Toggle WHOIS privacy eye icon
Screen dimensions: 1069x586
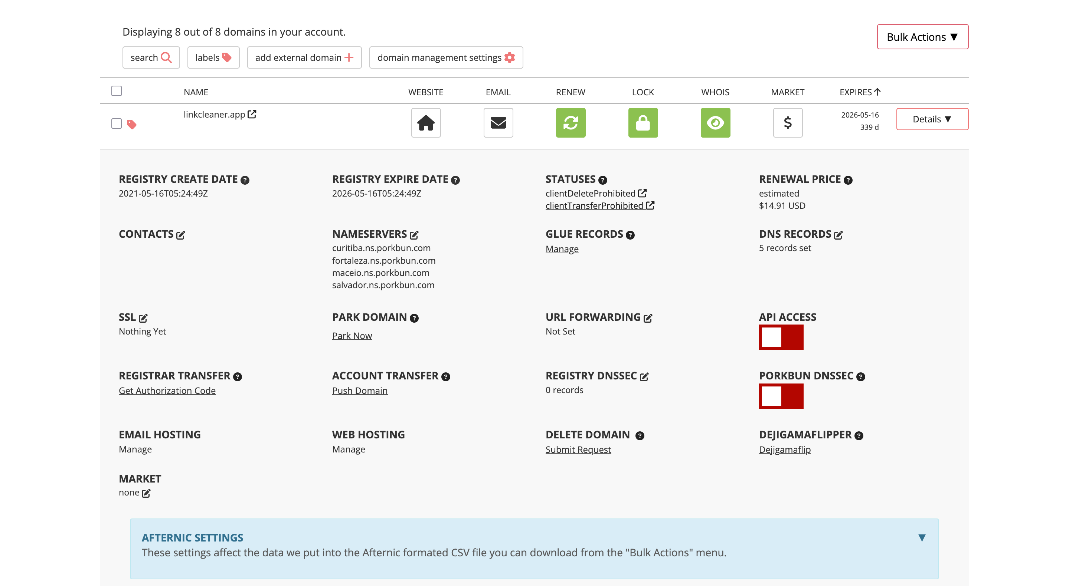[715, 123]
